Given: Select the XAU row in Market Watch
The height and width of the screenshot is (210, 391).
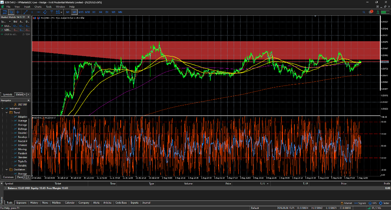Looking at the screenshot, I should click(x=15, y=26).
